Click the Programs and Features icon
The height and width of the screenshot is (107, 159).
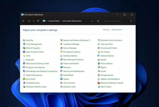(x=24, y=67)
